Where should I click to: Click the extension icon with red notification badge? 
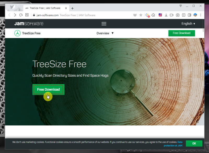(x=147, y=15)
